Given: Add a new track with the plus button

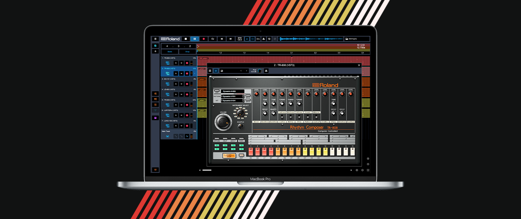Looking at the screenshot, I should (155, 51).
